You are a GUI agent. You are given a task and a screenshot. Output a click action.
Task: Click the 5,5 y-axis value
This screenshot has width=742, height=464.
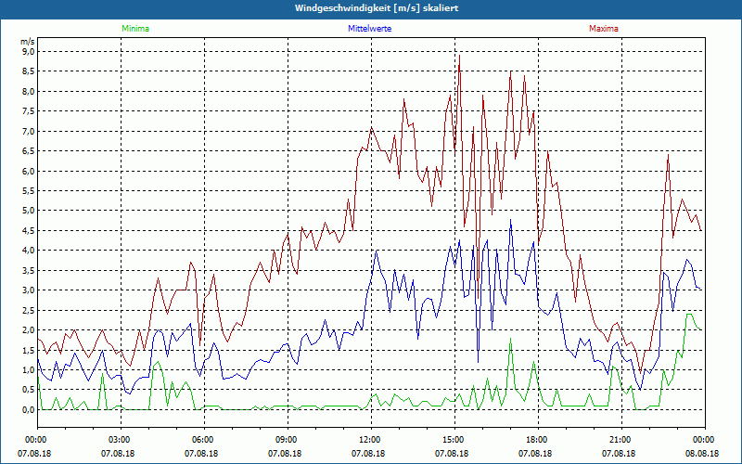28,191
